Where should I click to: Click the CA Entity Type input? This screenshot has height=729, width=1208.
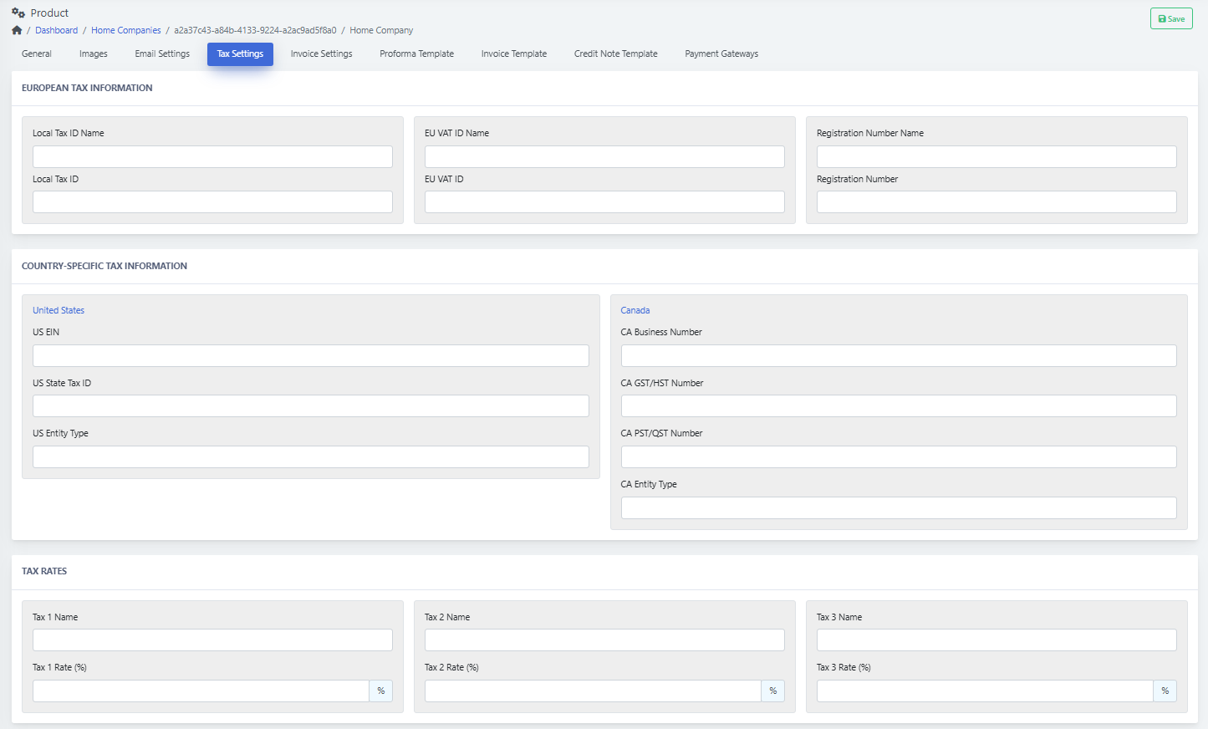click(899, 507)
